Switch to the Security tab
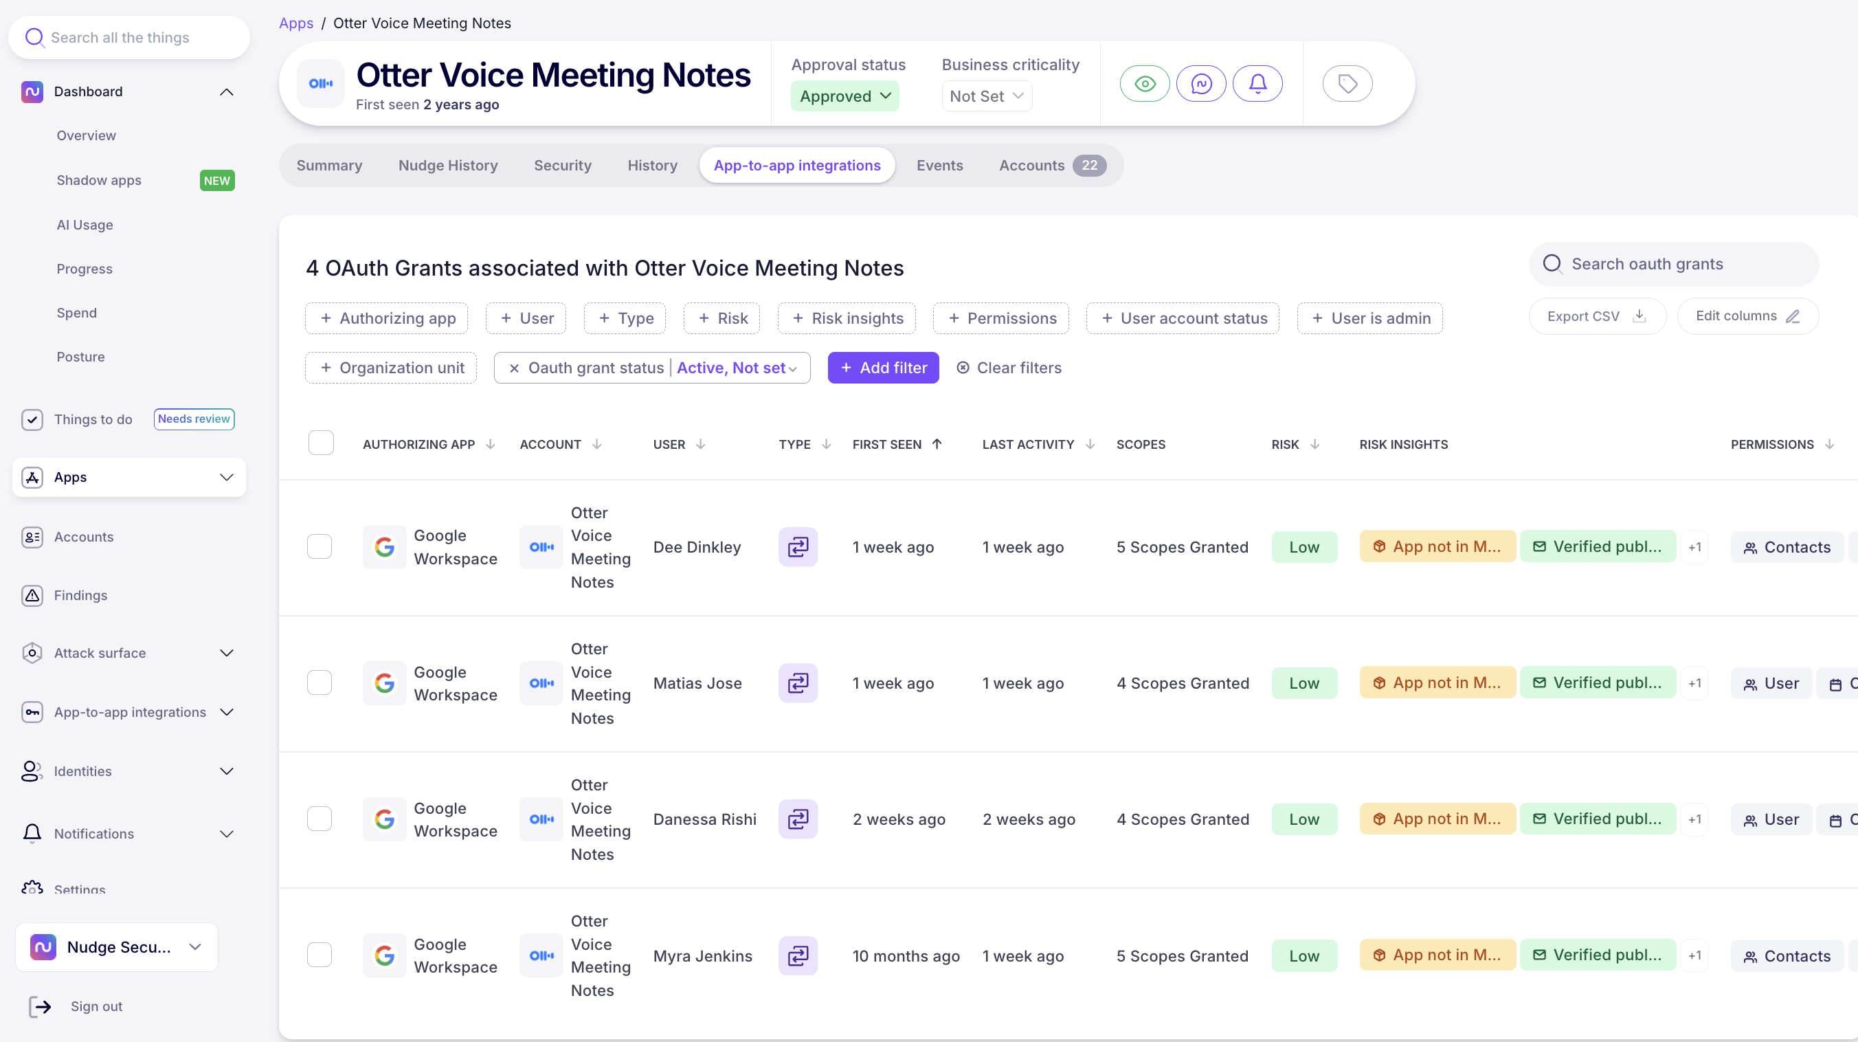Image resolution: width=1858 pixels, height=1042 pixels. (563, 165)
